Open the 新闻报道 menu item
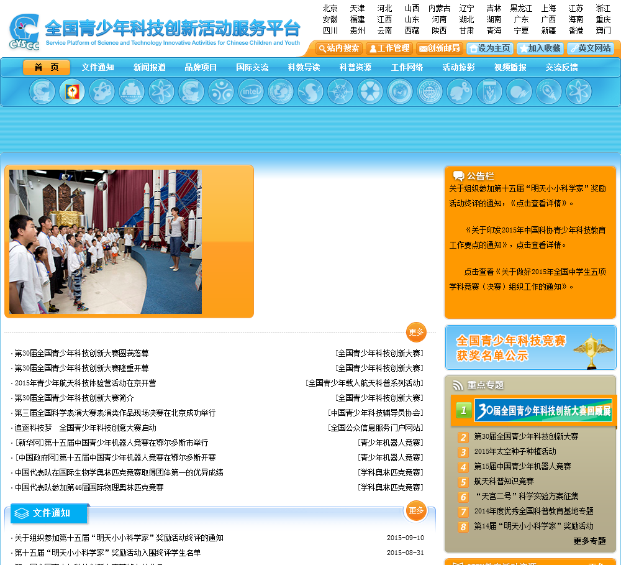 tap(149, 67)
